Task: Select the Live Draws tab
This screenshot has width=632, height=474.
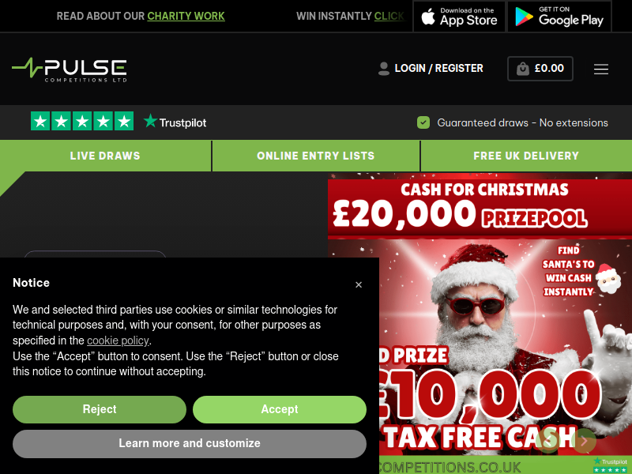Action: point(105,156)
